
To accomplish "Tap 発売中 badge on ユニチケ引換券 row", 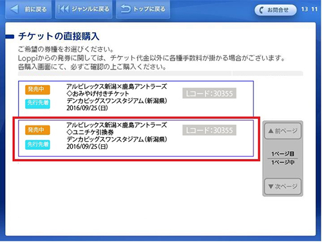I will 37,130.
